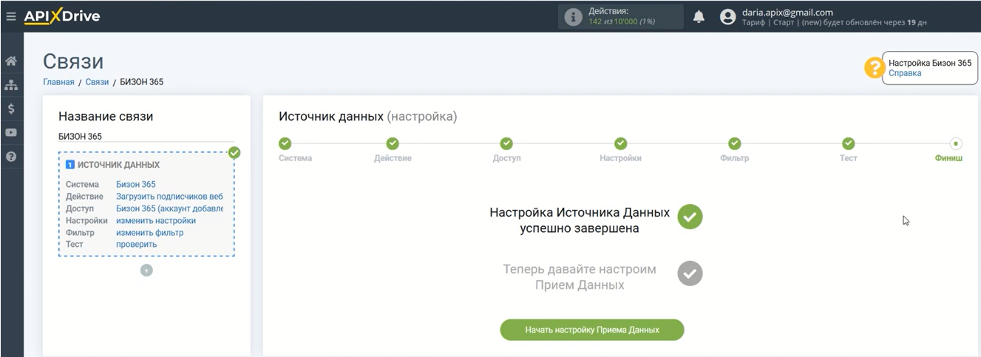Click изменить фильтр link
The height and width of the screenshot is (357, 981).
[149, 232]
